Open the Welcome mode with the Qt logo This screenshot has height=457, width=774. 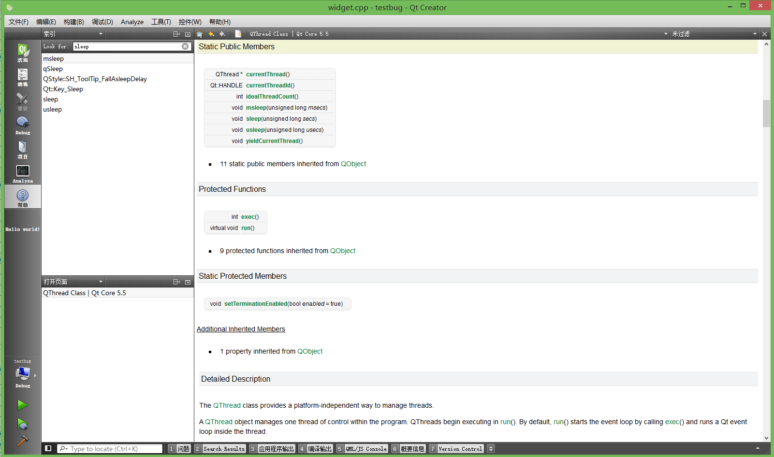(23, 52)
